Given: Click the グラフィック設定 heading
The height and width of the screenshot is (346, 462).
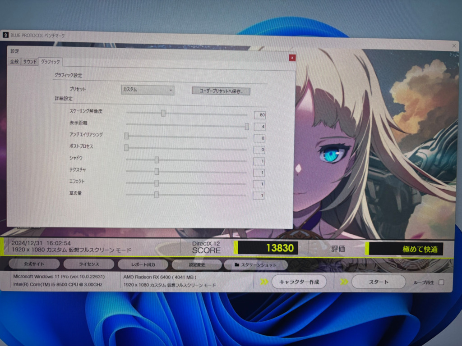Looking at the screenshot, I should click(69, 75).
